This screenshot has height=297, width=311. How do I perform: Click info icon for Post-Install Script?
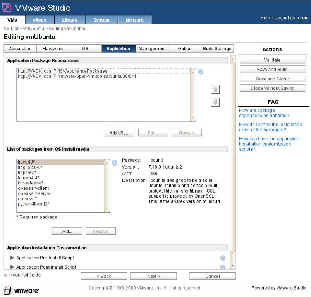223,267
